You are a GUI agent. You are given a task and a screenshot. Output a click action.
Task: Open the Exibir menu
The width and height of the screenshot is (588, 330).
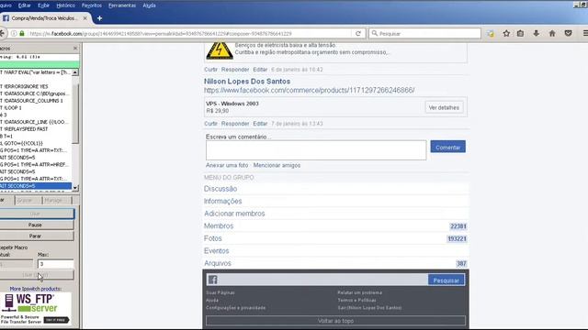pyautogui.click(x=43, y=5)
